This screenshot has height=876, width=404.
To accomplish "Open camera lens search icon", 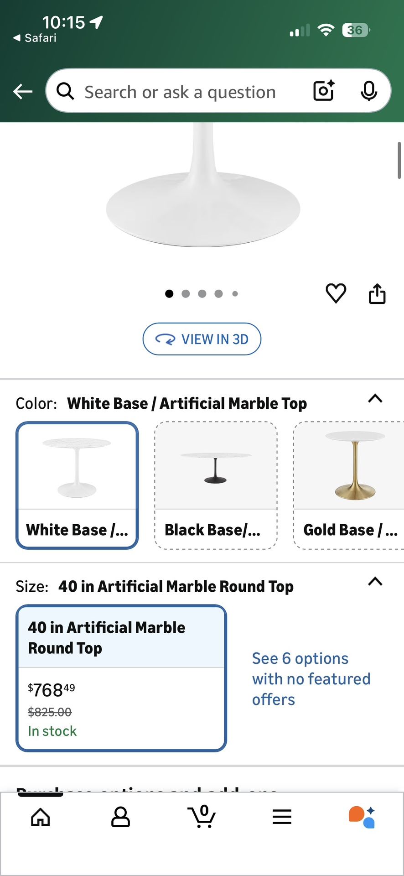I will pos(324,91).
